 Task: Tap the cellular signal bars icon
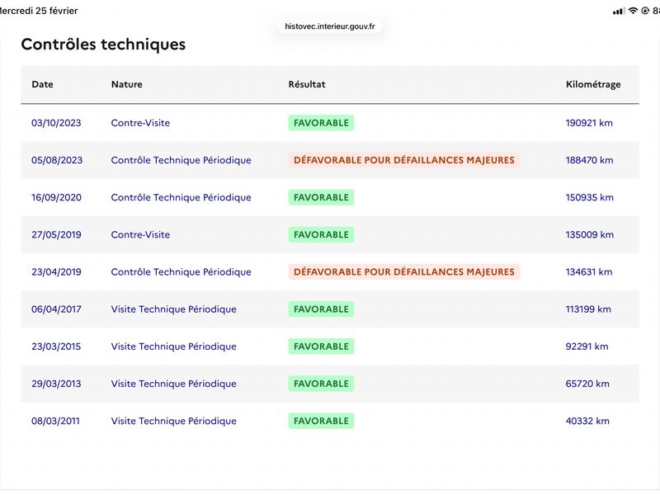point(618,12)
